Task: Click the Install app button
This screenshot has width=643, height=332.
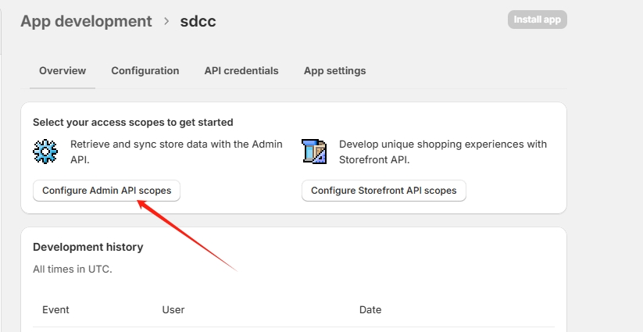Action: pyautogui.click(x=538, y=20)
